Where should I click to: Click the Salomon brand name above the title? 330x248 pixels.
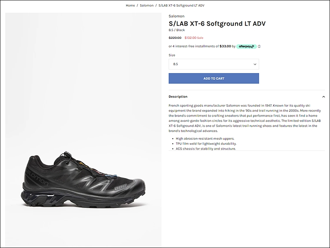point(176,16)
